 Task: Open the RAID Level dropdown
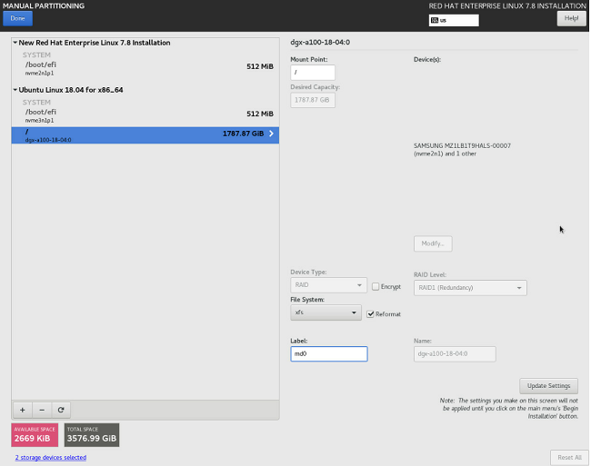point(470,288)
